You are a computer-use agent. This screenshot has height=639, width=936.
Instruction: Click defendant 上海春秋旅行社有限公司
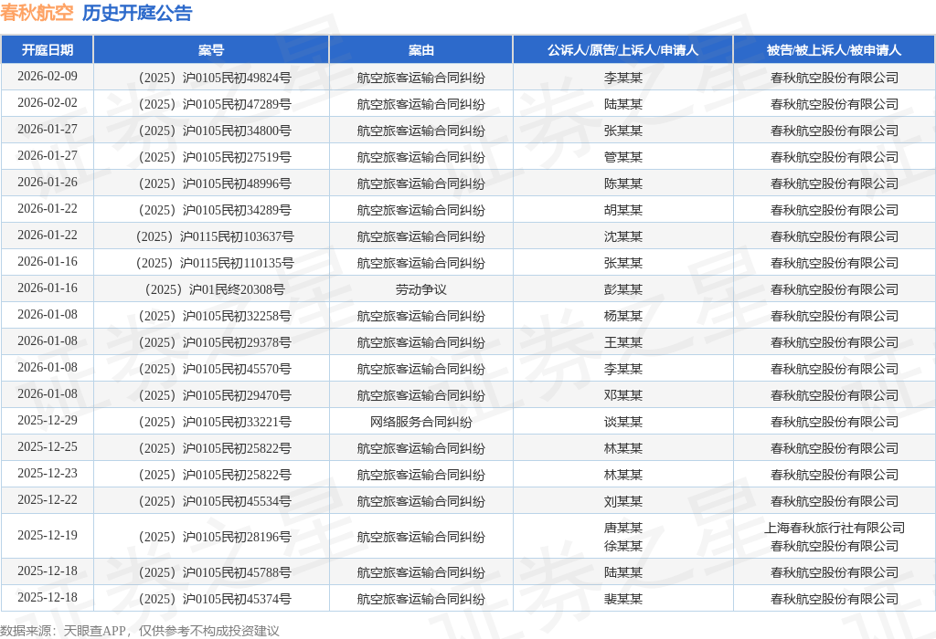tap(834, 528)
